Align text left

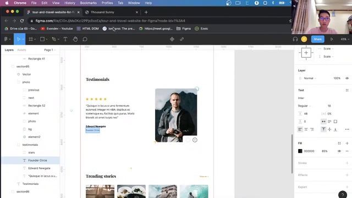pyautogui.click(x=300, y=129)
